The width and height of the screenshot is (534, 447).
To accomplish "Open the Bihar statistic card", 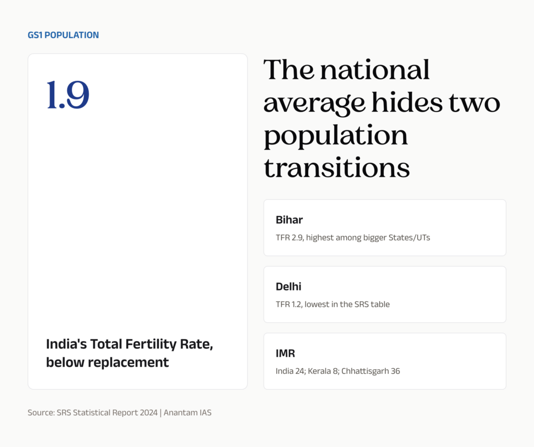I will pyautogui.click(x=385, y=227).
